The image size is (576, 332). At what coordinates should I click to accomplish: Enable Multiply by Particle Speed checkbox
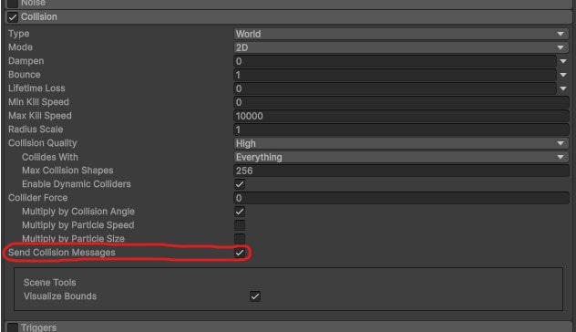pyautogui.click(x=240, y=225)
